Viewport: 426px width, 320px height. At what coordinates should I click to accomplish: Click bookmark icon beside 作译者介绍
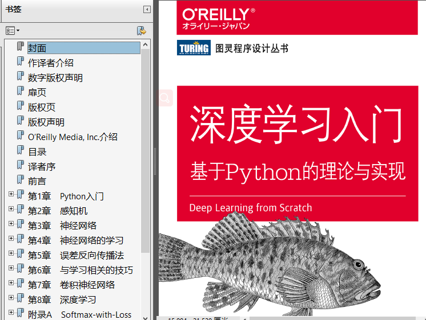[21, 61]
